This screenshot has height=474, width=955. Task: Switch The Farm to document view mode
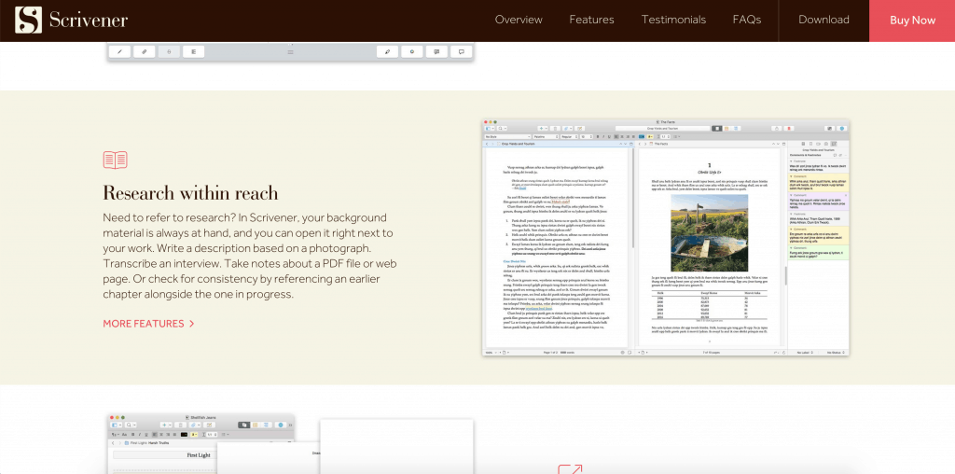tap(717, 129)
